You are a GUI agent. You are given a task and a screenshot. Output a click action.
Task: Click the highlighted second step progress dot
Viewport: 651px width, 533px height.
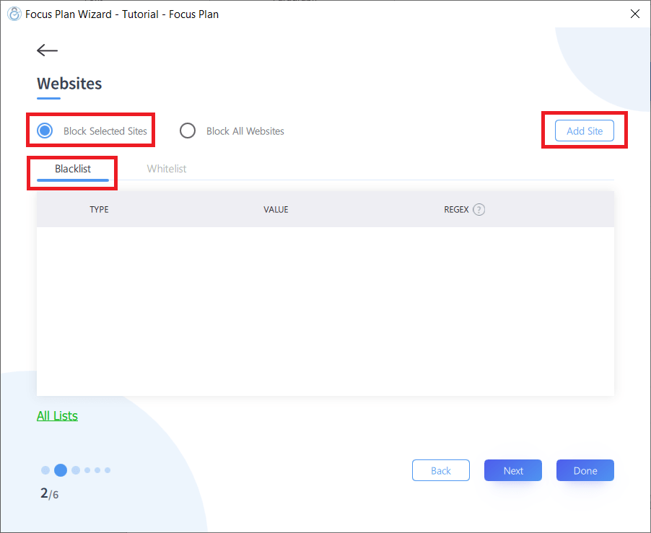(x=61, y=470)
